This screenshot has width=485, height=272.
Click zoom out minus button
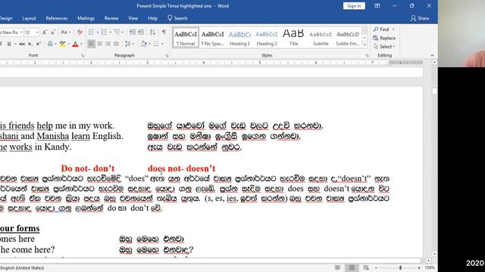tap(377, 267)
